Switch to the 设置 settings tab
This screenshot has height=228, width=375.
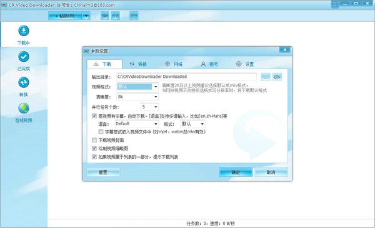pyautogui.click(x=245, y=64)
